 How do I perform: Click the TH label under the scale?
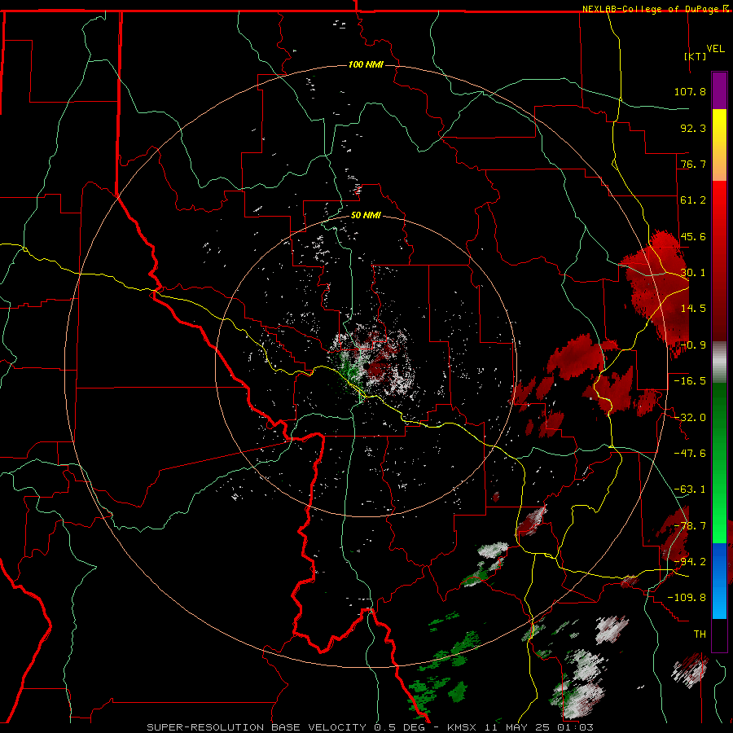(700, 634)
